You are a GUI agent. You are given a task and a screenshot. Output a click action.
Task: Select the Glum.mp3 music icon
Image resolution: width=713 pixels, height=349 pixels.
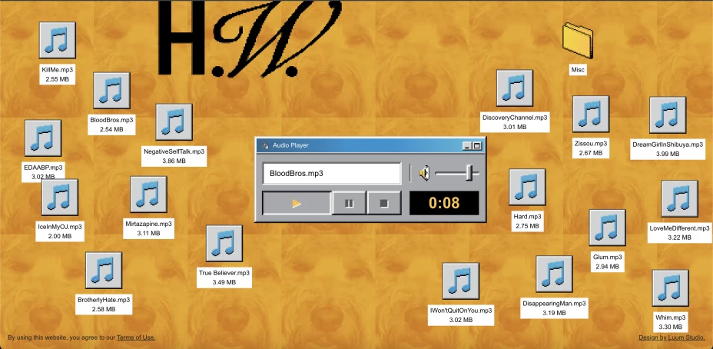608,228
